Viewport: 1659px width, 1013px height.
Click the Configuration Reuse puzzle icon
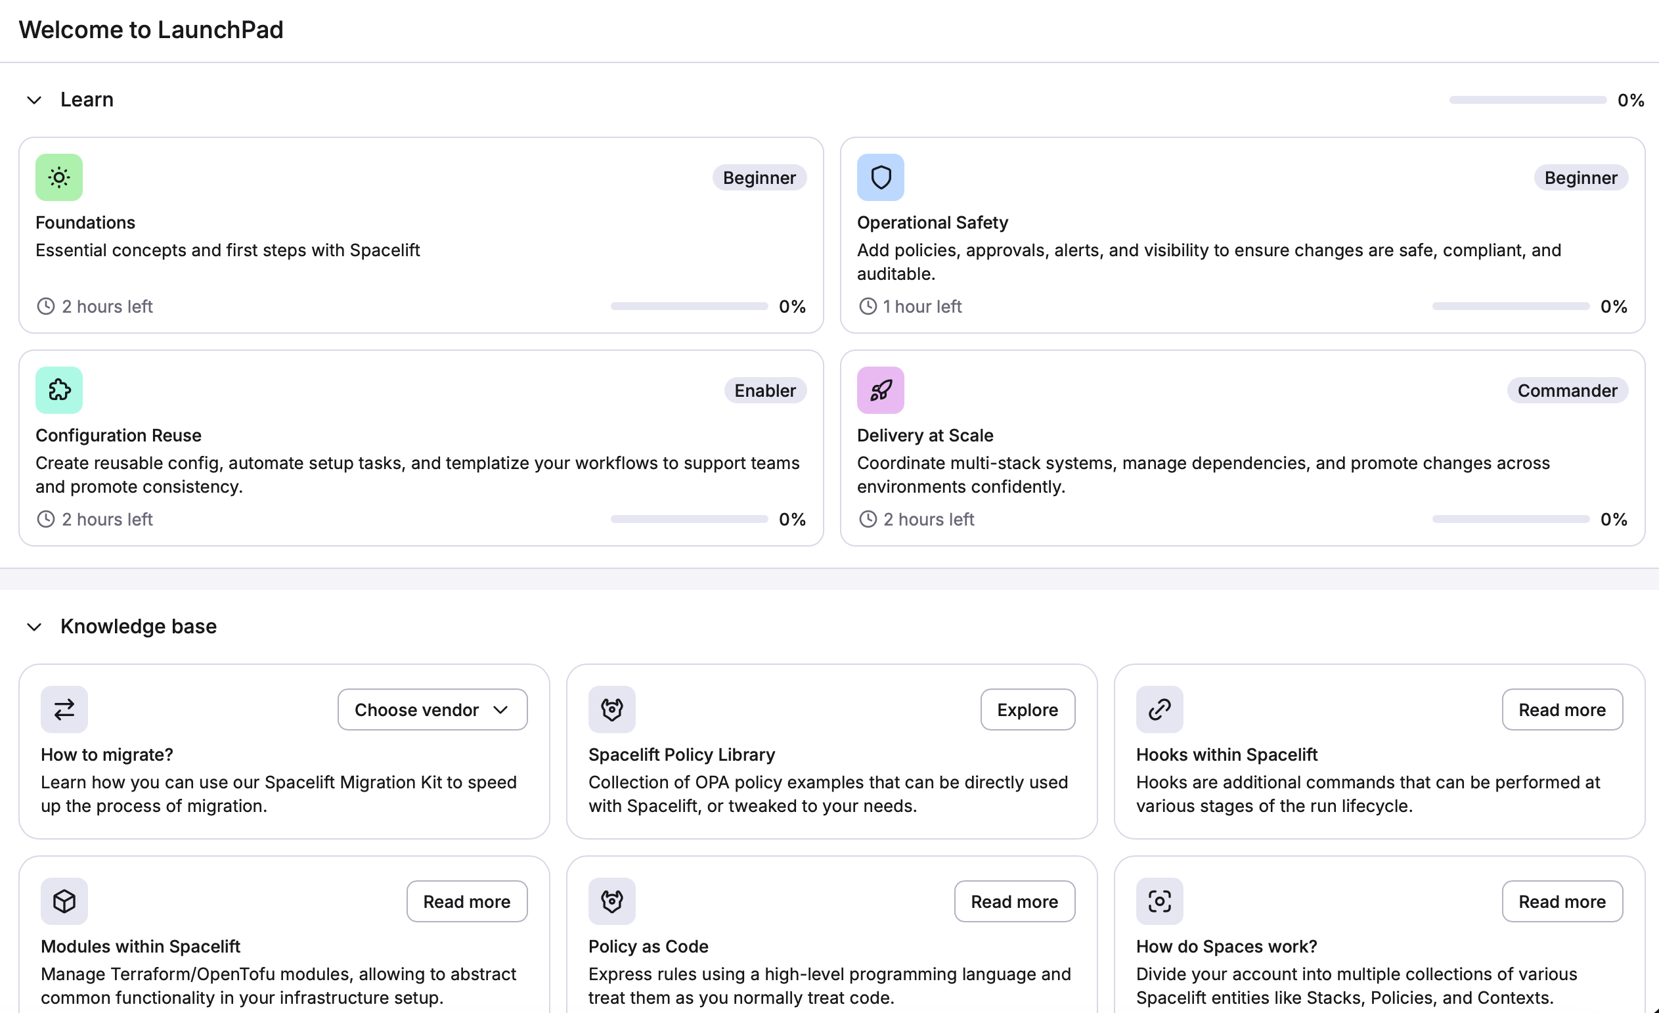59,390
